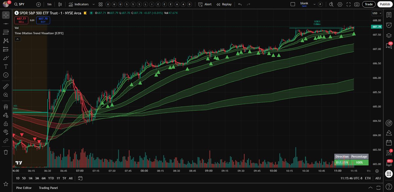This screenshot has height=192, width=394.
Task: Open the patterns drawing tools
Action: (6, 41)
